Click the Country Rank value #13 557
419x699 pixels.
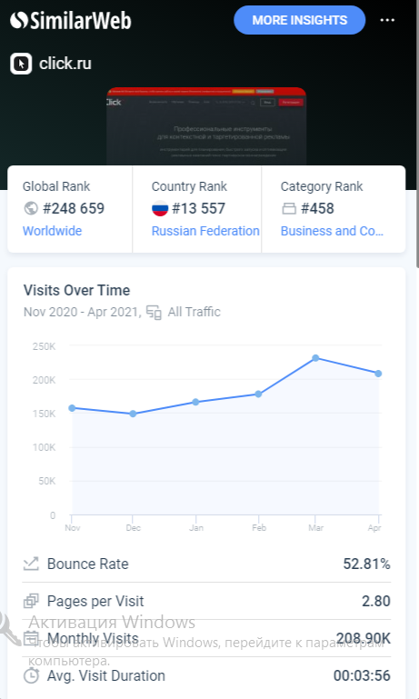coord(198,208)
